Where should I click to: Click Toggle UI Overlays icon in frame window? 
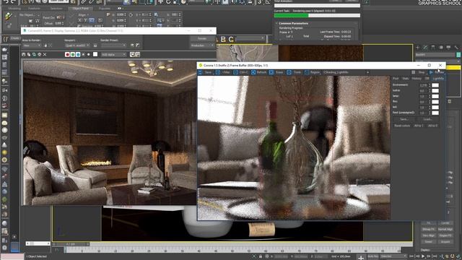[x=132, y=55]
